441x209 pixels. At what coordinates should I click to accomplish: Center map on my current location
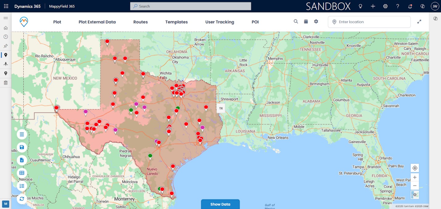[x=415, y=168]
